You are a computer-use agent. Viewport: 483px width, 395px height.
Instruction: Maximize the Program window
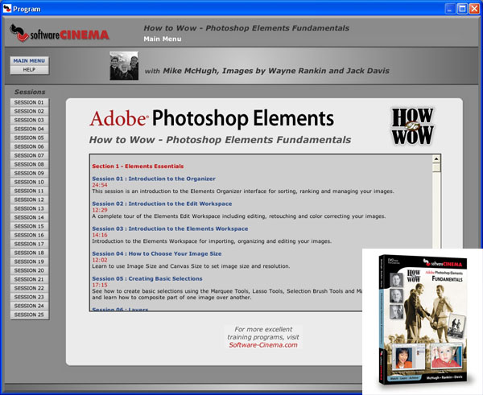(x=462, y=9)
